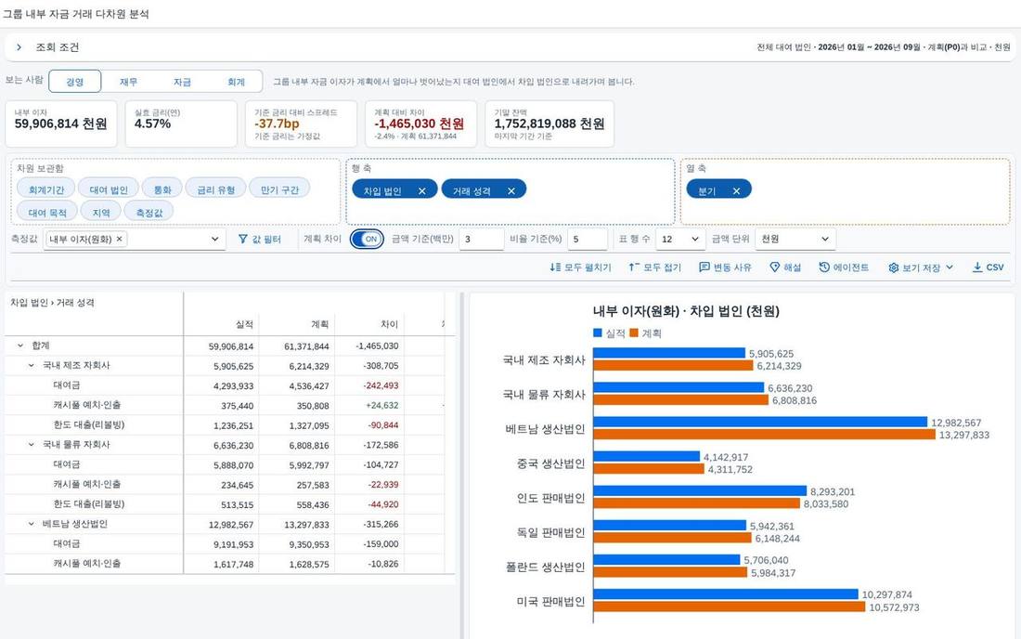Click the 실효 금리(연) KPI card
The image size is (1021, 639).
tap(181, 124)
